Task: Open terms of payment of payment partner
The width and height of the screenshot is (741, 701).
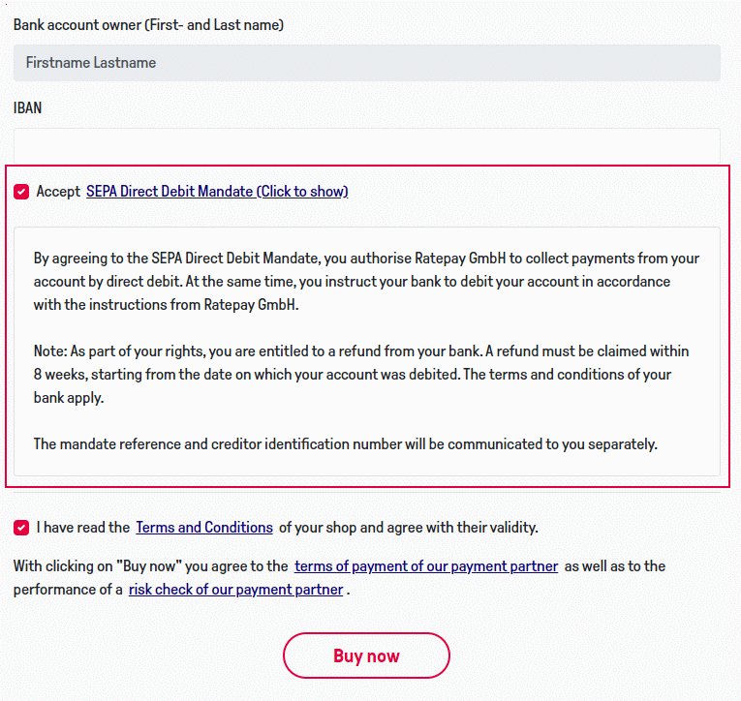Action: (426, 566)
